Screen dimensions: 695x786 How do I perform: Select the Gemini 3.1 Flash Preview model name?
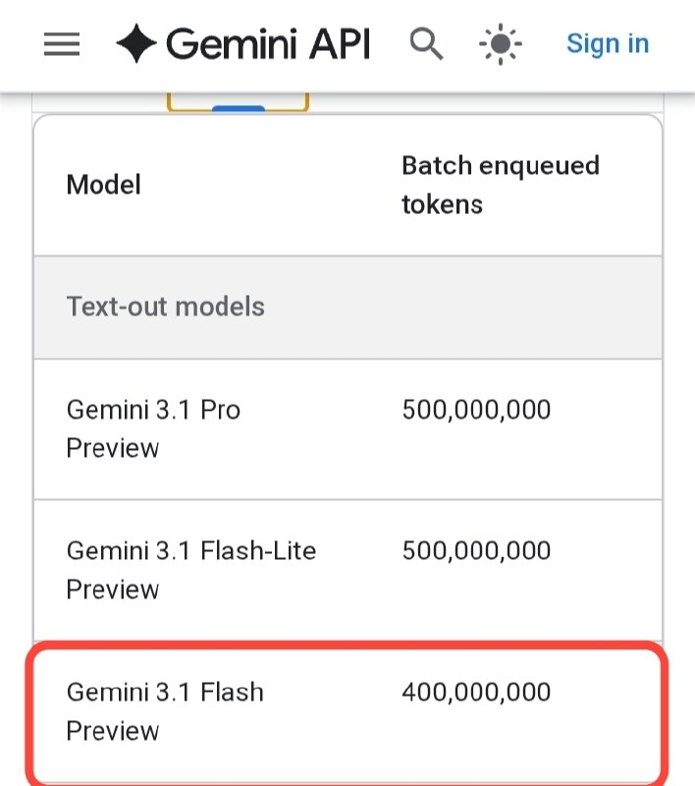click(x=164, y=711)
